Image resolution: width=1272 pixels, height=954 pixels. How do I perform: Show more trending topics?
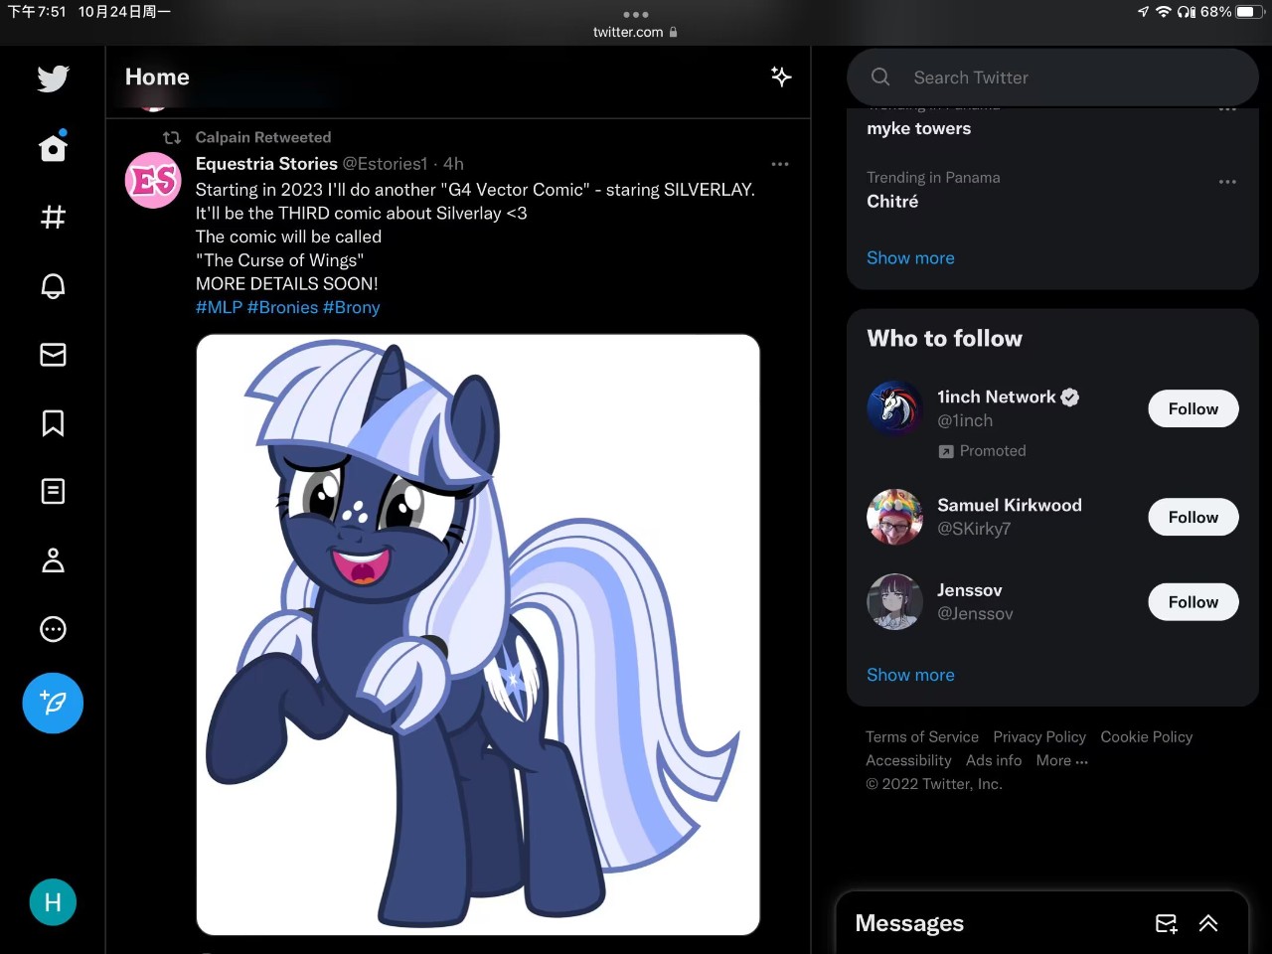(910, 257)
